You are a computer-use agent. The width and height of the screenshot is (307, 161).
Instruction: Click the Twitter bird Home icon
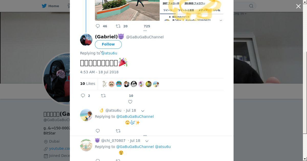click(44, 6)
